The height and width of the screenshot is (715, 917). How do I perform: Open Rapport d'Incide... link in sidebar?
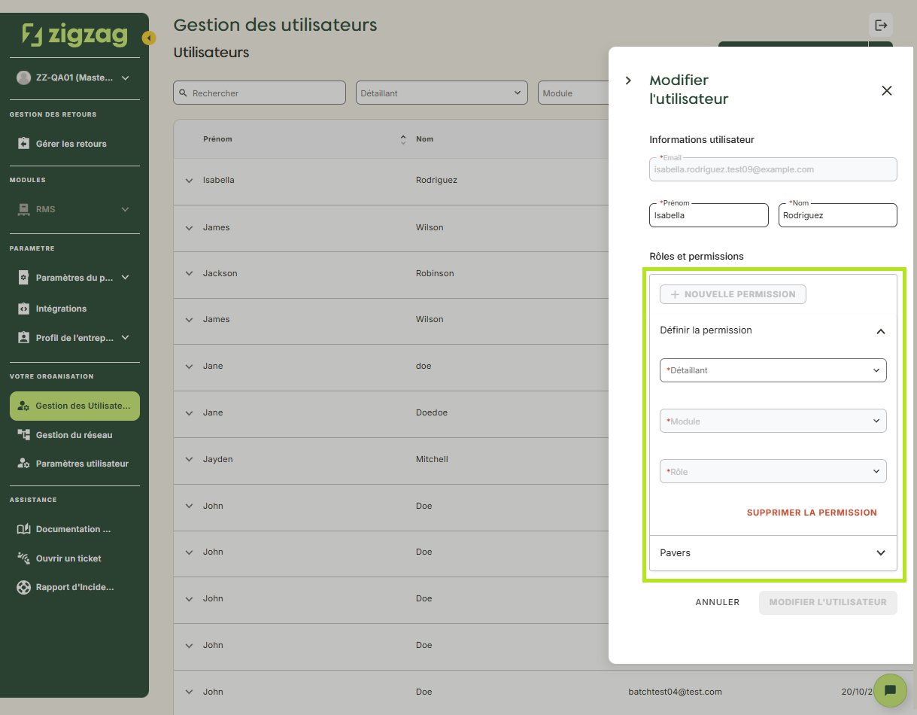point(74,587)
